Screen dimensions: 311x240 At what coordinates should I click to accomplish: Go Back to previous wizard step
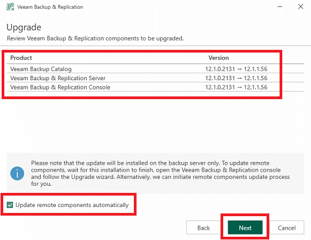pos(204,228)
